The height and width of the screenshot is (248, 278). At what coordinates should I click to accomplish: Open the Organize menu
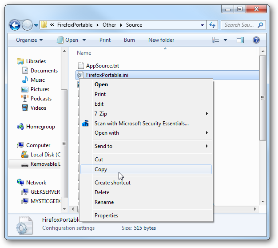click(29, 40)
